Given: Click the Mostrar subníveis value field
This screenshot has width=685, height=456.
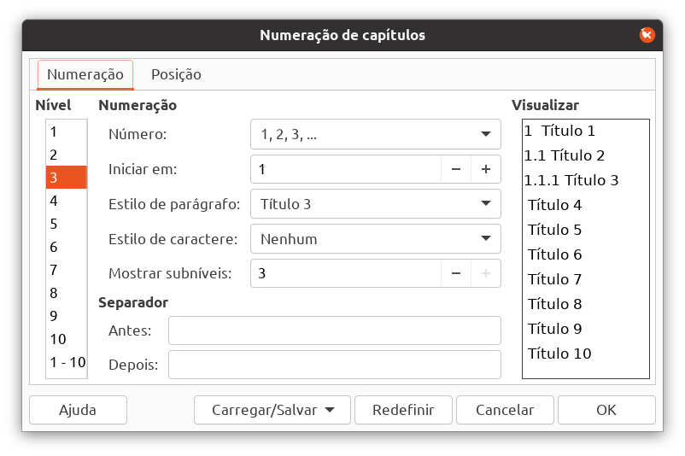Looking at the screenshot, I should click(x=346, y=273).
